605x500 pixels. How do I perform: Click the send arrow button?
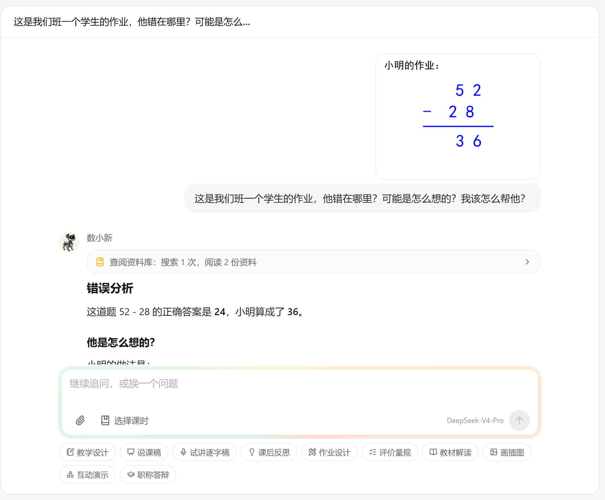[519, 420]
